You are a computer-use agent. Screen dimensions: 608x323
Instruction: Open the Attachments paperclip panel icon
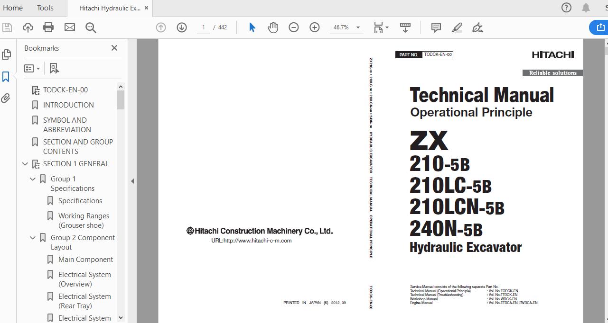pyautogui.click(x=6, y=98)
